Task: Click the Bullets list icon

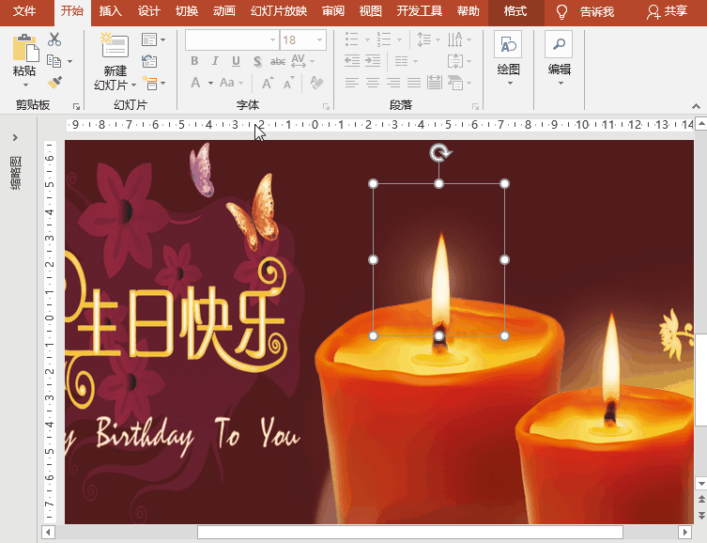Action: [352, 39]
